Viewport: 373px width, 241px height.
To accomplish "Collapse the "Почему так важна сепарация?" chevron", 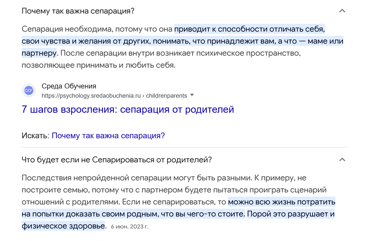I will point(342,11).
